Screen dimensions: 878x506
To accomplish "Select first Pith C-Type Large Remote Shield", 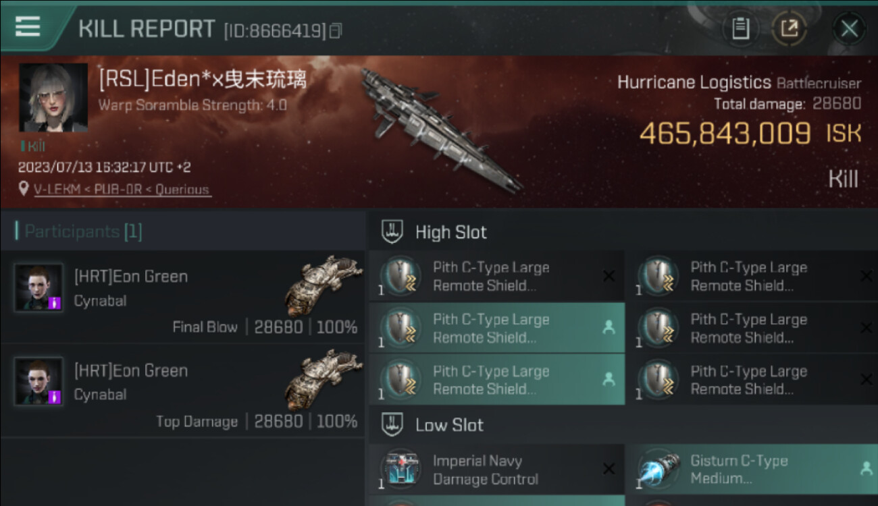I will click(x=496, y=276).
